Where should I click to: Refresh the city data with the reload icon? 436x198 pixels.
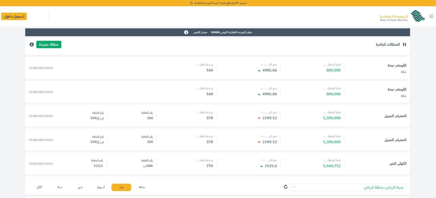tap(286, 187)
